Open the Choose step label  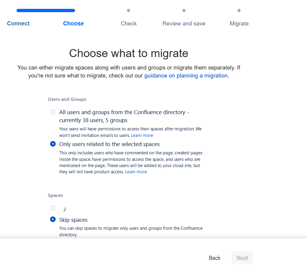[x=73, y=23]
